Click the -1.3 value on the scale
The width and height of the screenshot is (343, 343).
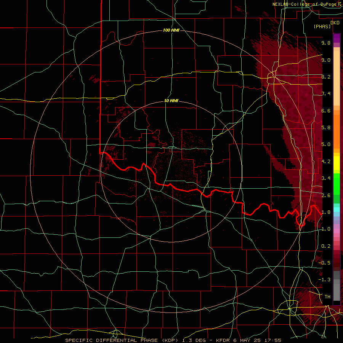(324, 280)
